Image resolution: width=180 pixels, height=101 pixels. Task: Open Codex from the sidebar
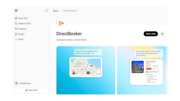point(20,34)
